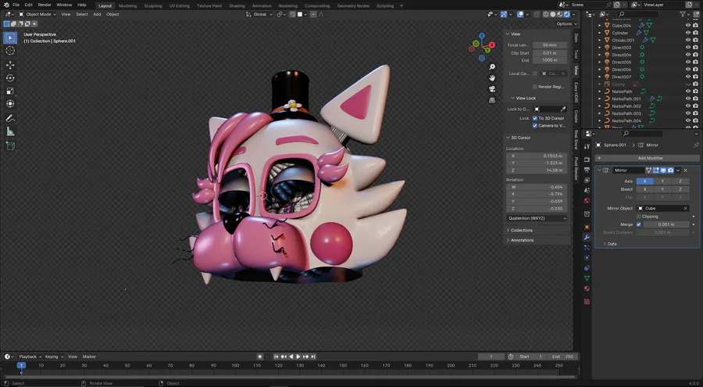The width and height of the screenshot is (703, 387).
Task: Open the Material properties tab
Action: click(x=587, y=288)
